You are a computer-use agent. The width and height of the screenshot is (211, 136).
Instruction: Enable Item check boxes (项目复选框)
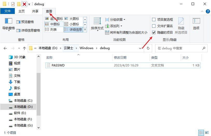click(x=162, y=20)
